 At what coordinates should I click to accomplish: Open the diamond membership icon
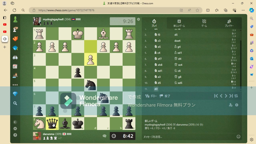tap(15, 94)
